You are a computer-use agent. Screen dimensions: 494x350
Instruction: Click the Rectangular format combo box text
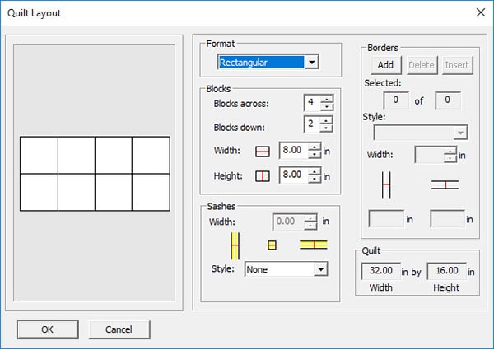pos(261,62)
